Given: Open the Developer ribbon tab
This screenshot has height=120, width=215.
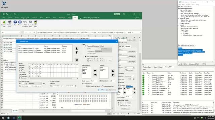Looking at the screenshot, I should [62, 18].
